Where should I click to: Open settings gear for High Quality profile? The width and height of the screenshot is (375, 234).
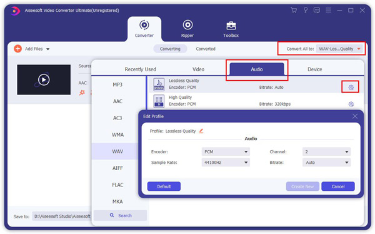pos(351,104)
